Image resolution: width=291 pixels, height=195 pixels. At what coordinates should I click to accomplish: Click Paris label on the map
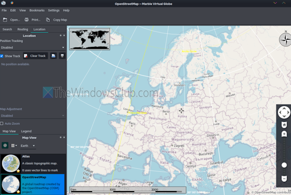(132, 123)
